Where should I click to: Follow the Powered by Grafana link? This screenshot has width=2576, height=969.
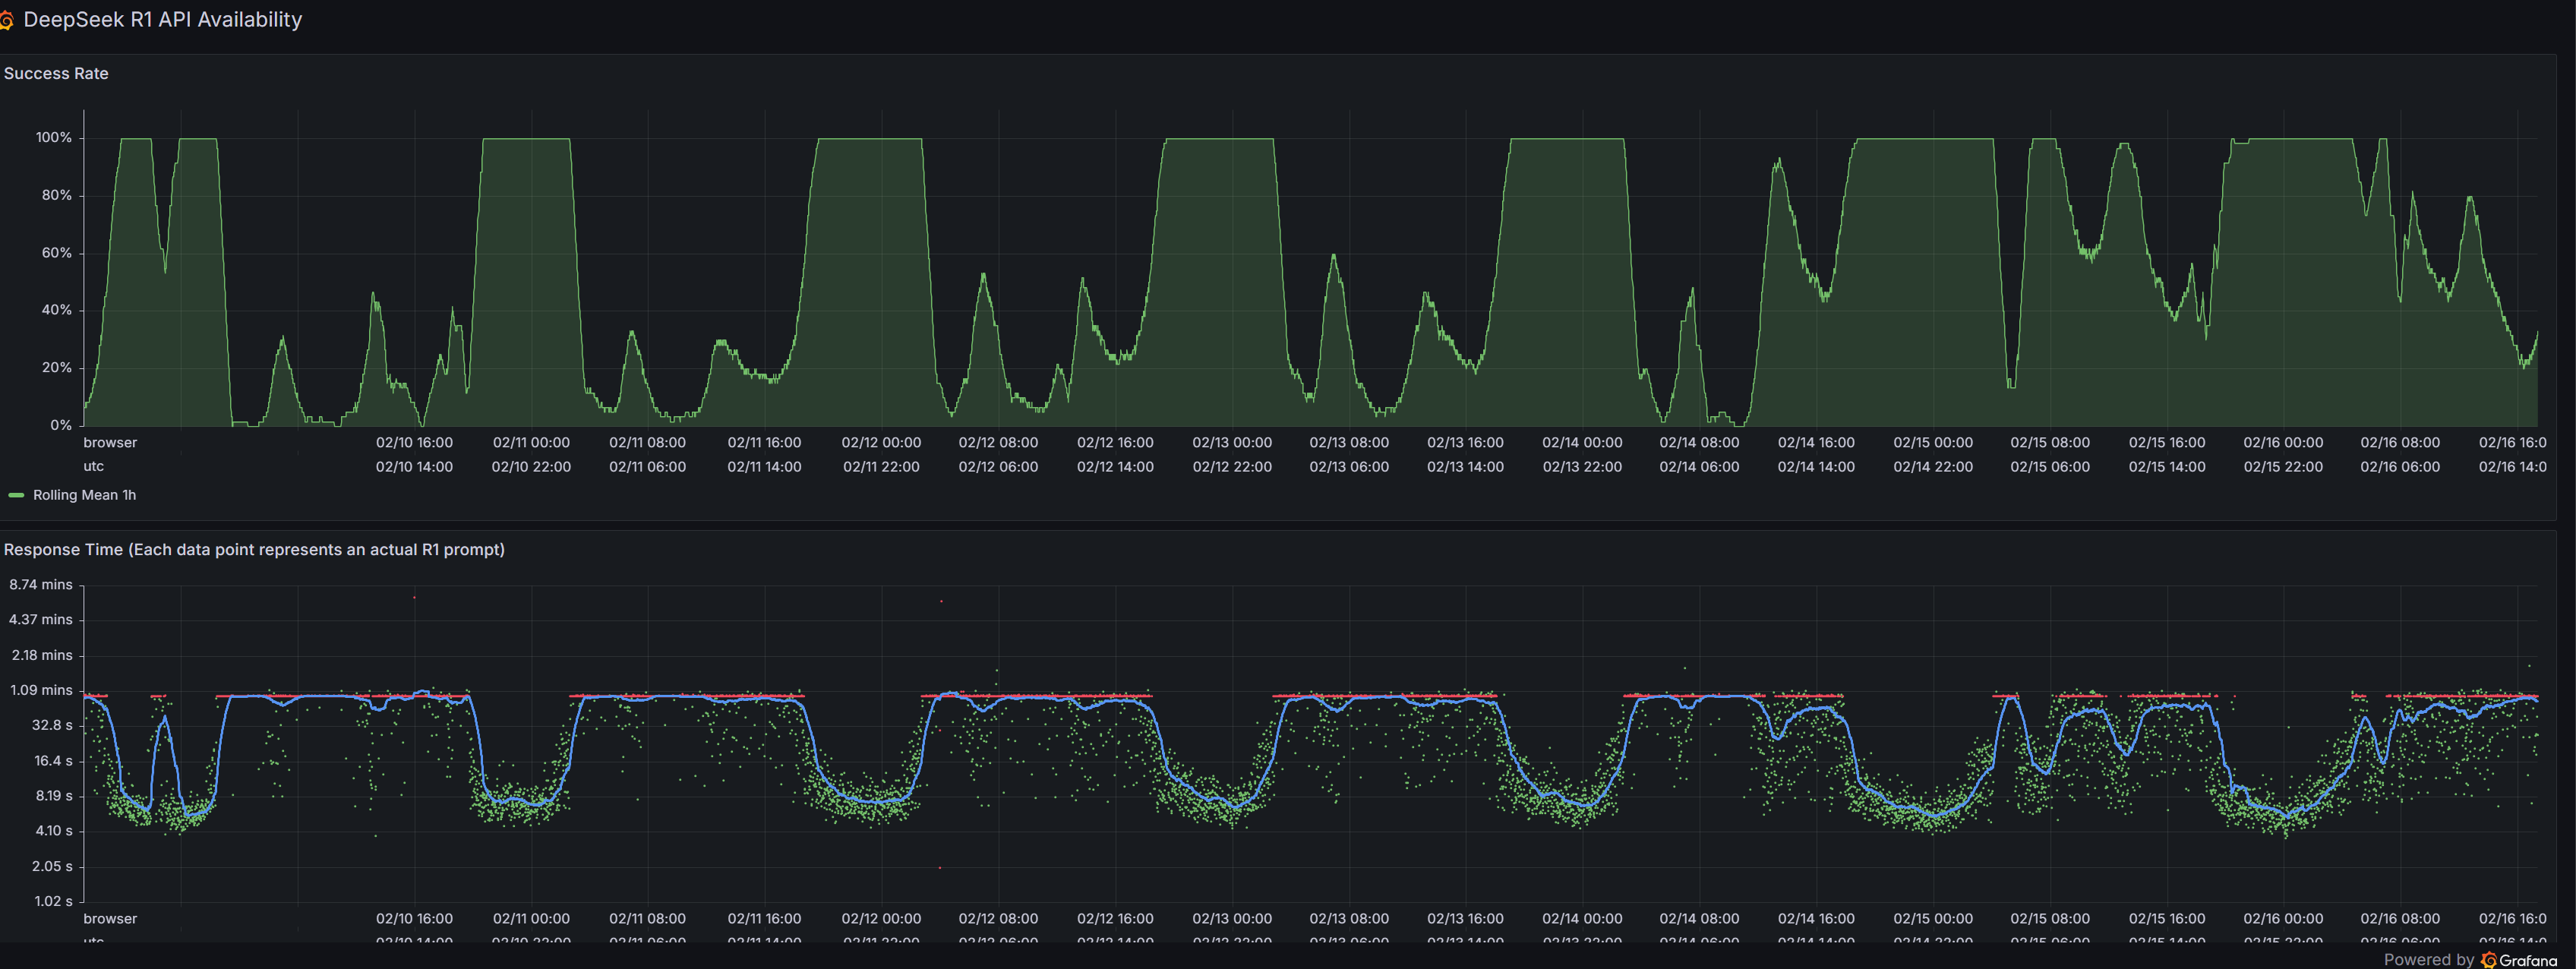point(2470,959)
